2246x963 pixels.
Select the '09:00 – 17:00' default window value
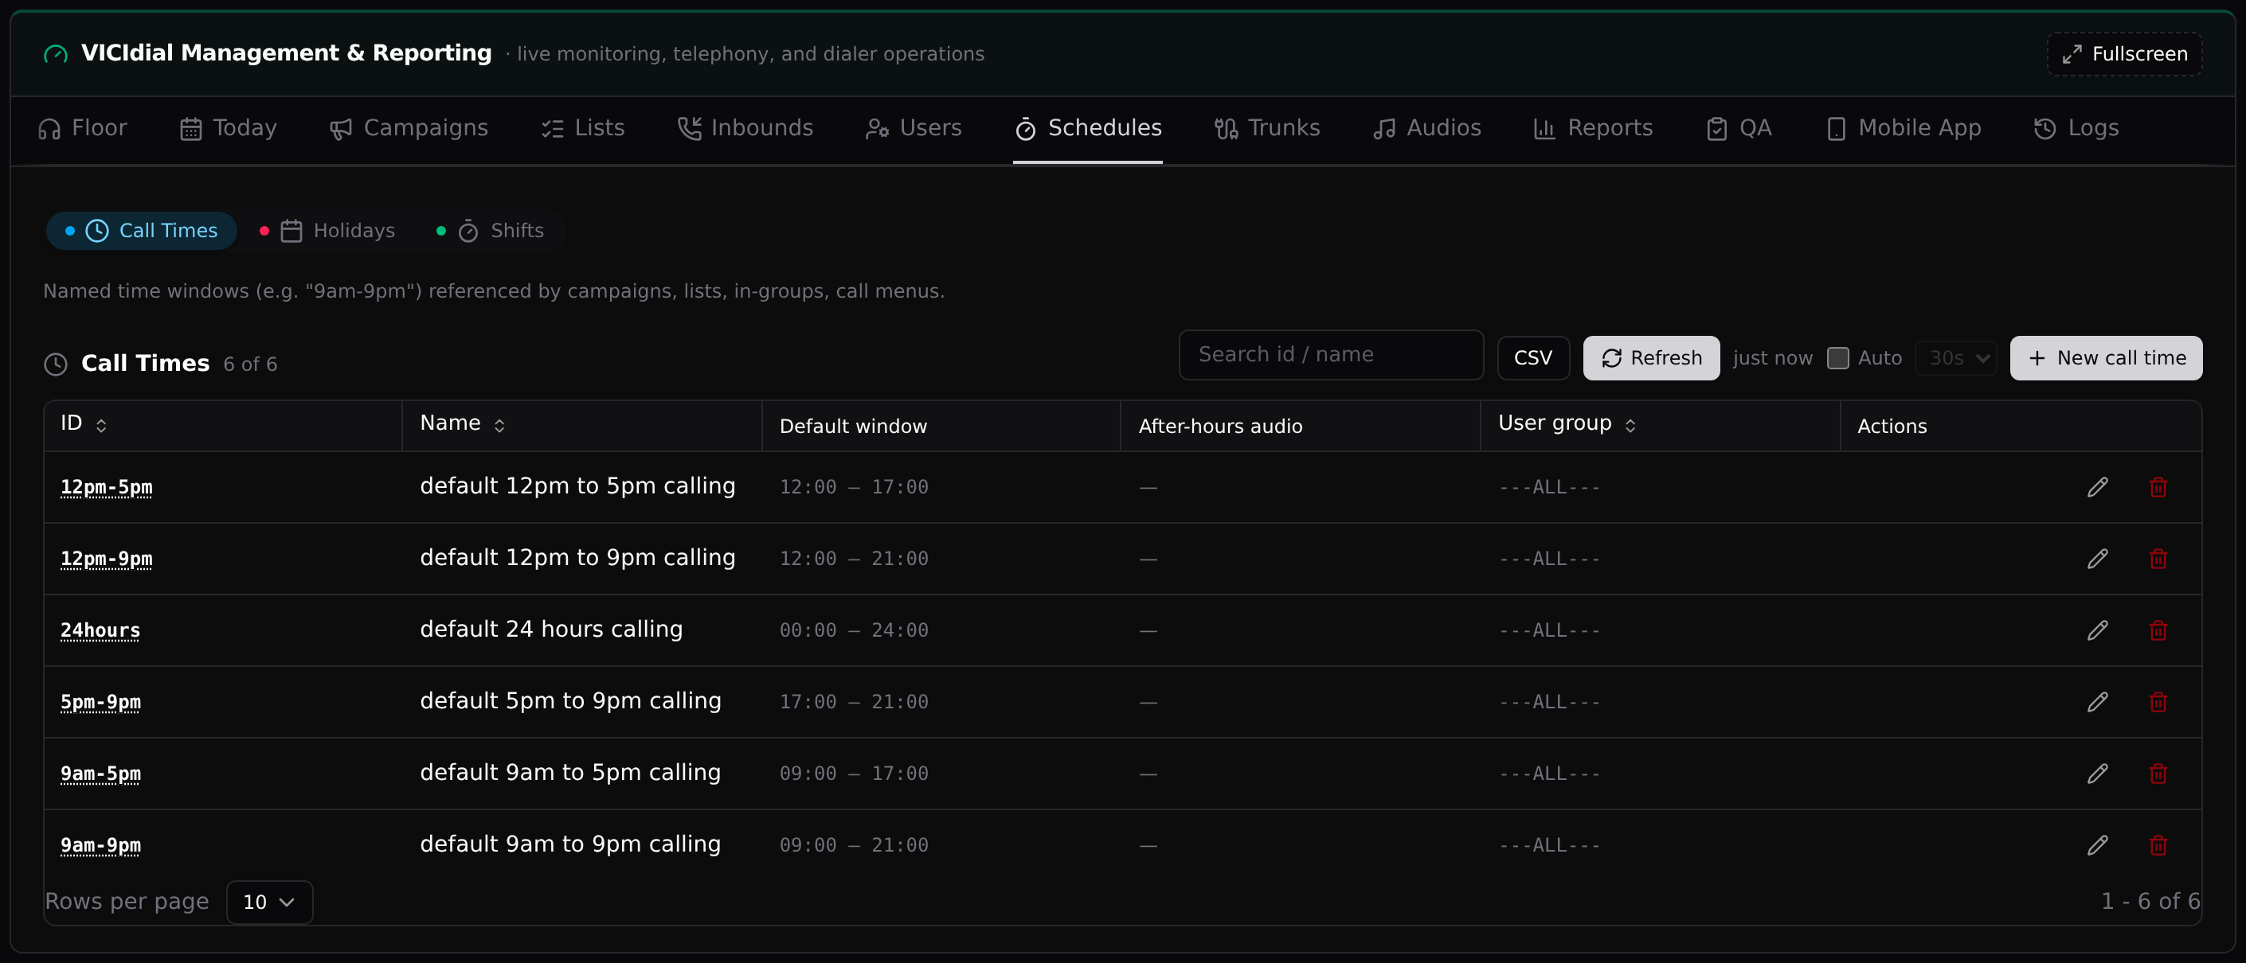pyautogui.click(x=854, y=773)
